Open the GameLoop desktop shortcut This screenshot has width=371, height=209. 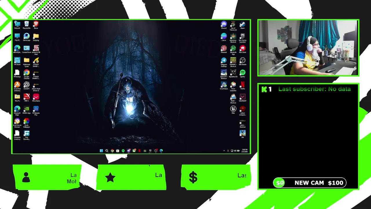tap(26, 37)
